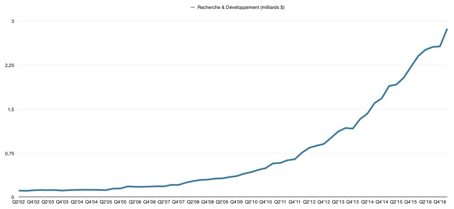Click the Q2'09 axis label
This screenshot has height=209, width=454.
[x=222, y=202]
